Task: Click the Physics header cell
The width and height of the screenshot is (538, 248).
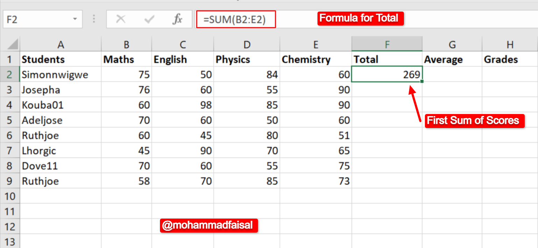Action: pyautogui.click(x=247, y=59)
